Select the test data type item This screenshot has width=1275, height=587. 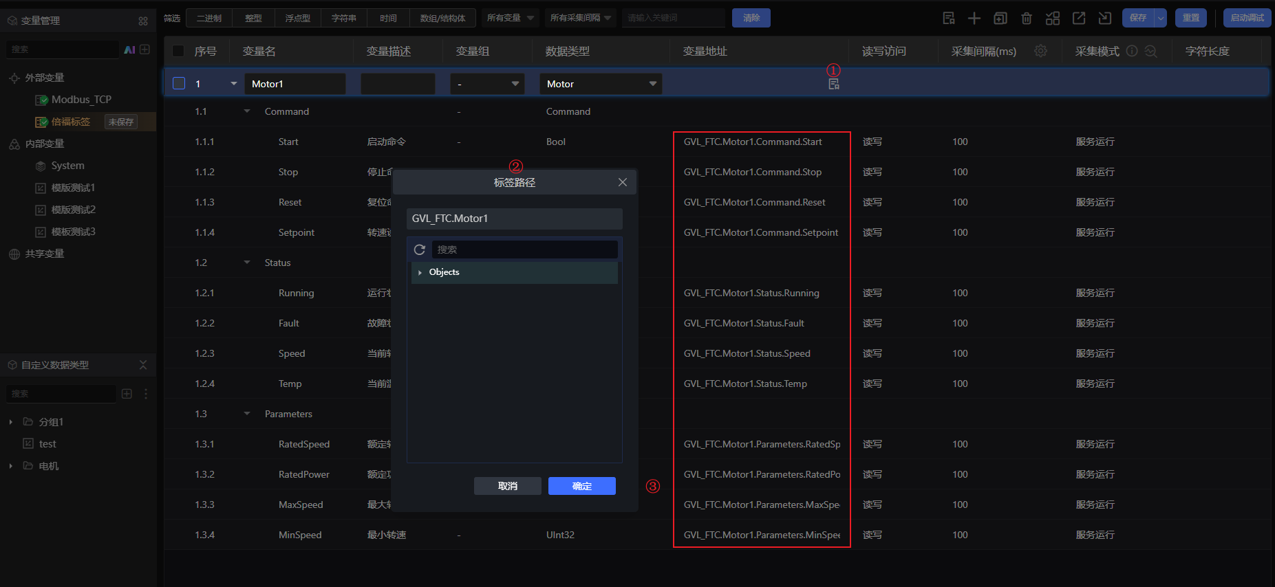pyautogui.click(x=47, y=444)
